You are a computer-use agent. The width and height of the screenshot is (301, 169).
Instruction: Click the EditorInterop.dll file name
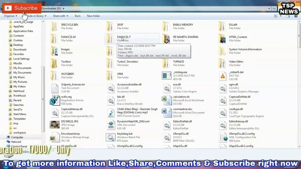[x=238, y=122]
